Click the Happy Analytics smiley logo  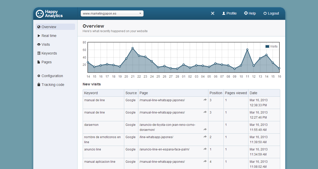pyautogui.click(x=40, y=14)
